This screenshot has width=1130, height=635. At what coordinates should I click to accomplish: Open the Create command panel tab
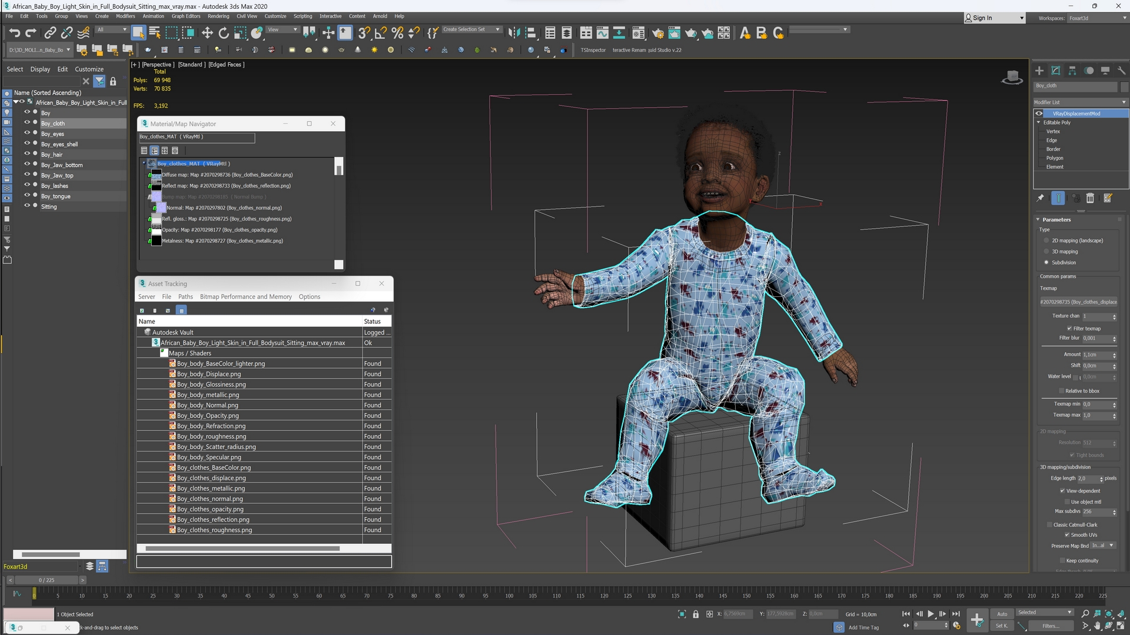point(1039,71)
